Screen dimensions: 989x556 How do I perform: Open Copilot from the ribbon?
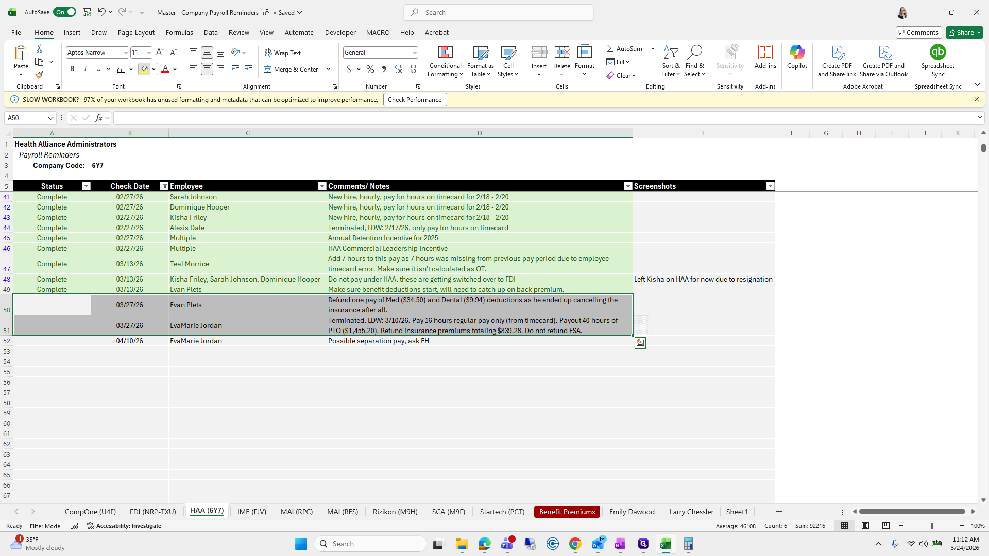click(797, 57)
